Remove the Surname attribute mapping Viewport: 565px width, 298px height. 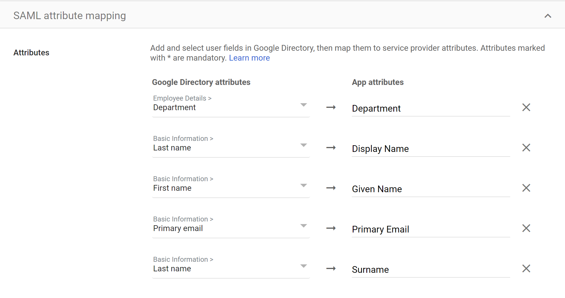(526, 269)
